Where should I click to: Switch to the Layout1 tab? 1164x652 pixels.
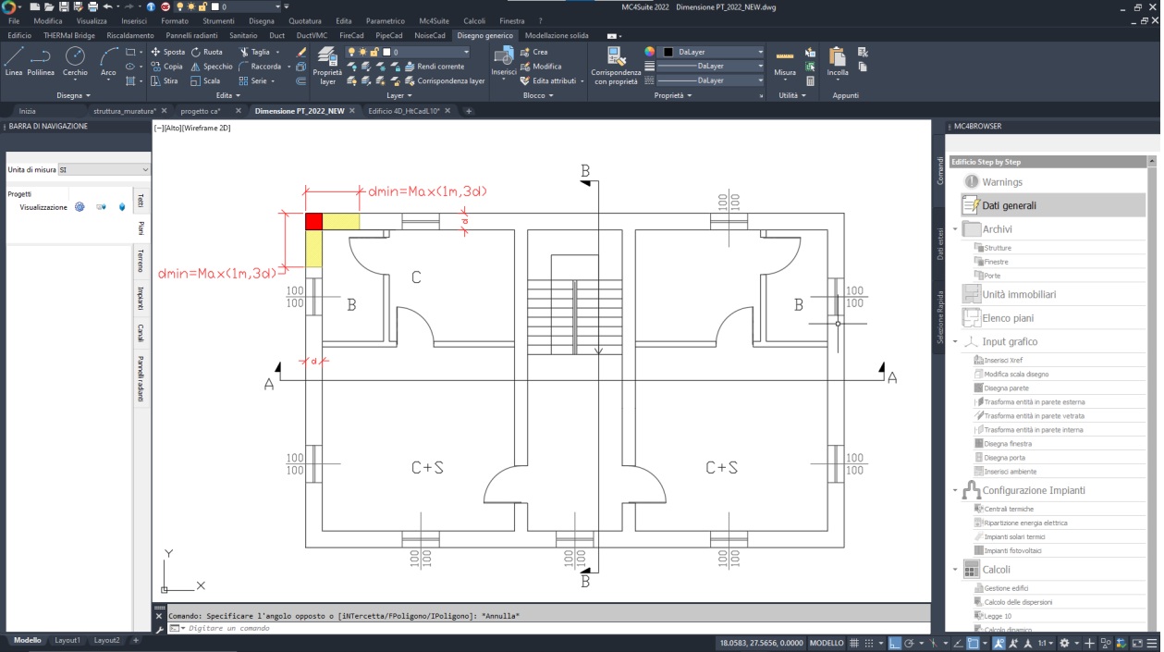point(67,640)
